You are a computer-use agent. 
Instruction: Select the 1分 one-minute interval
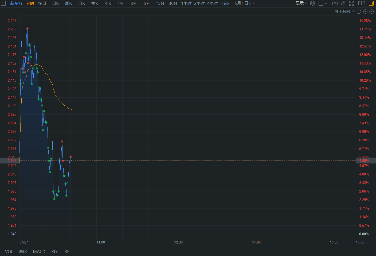tap(121, 3)
